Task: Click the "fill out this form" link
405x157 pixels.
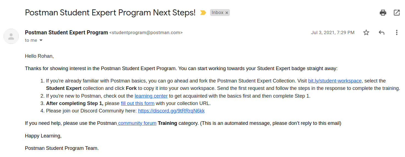Action: coord(137,103)
